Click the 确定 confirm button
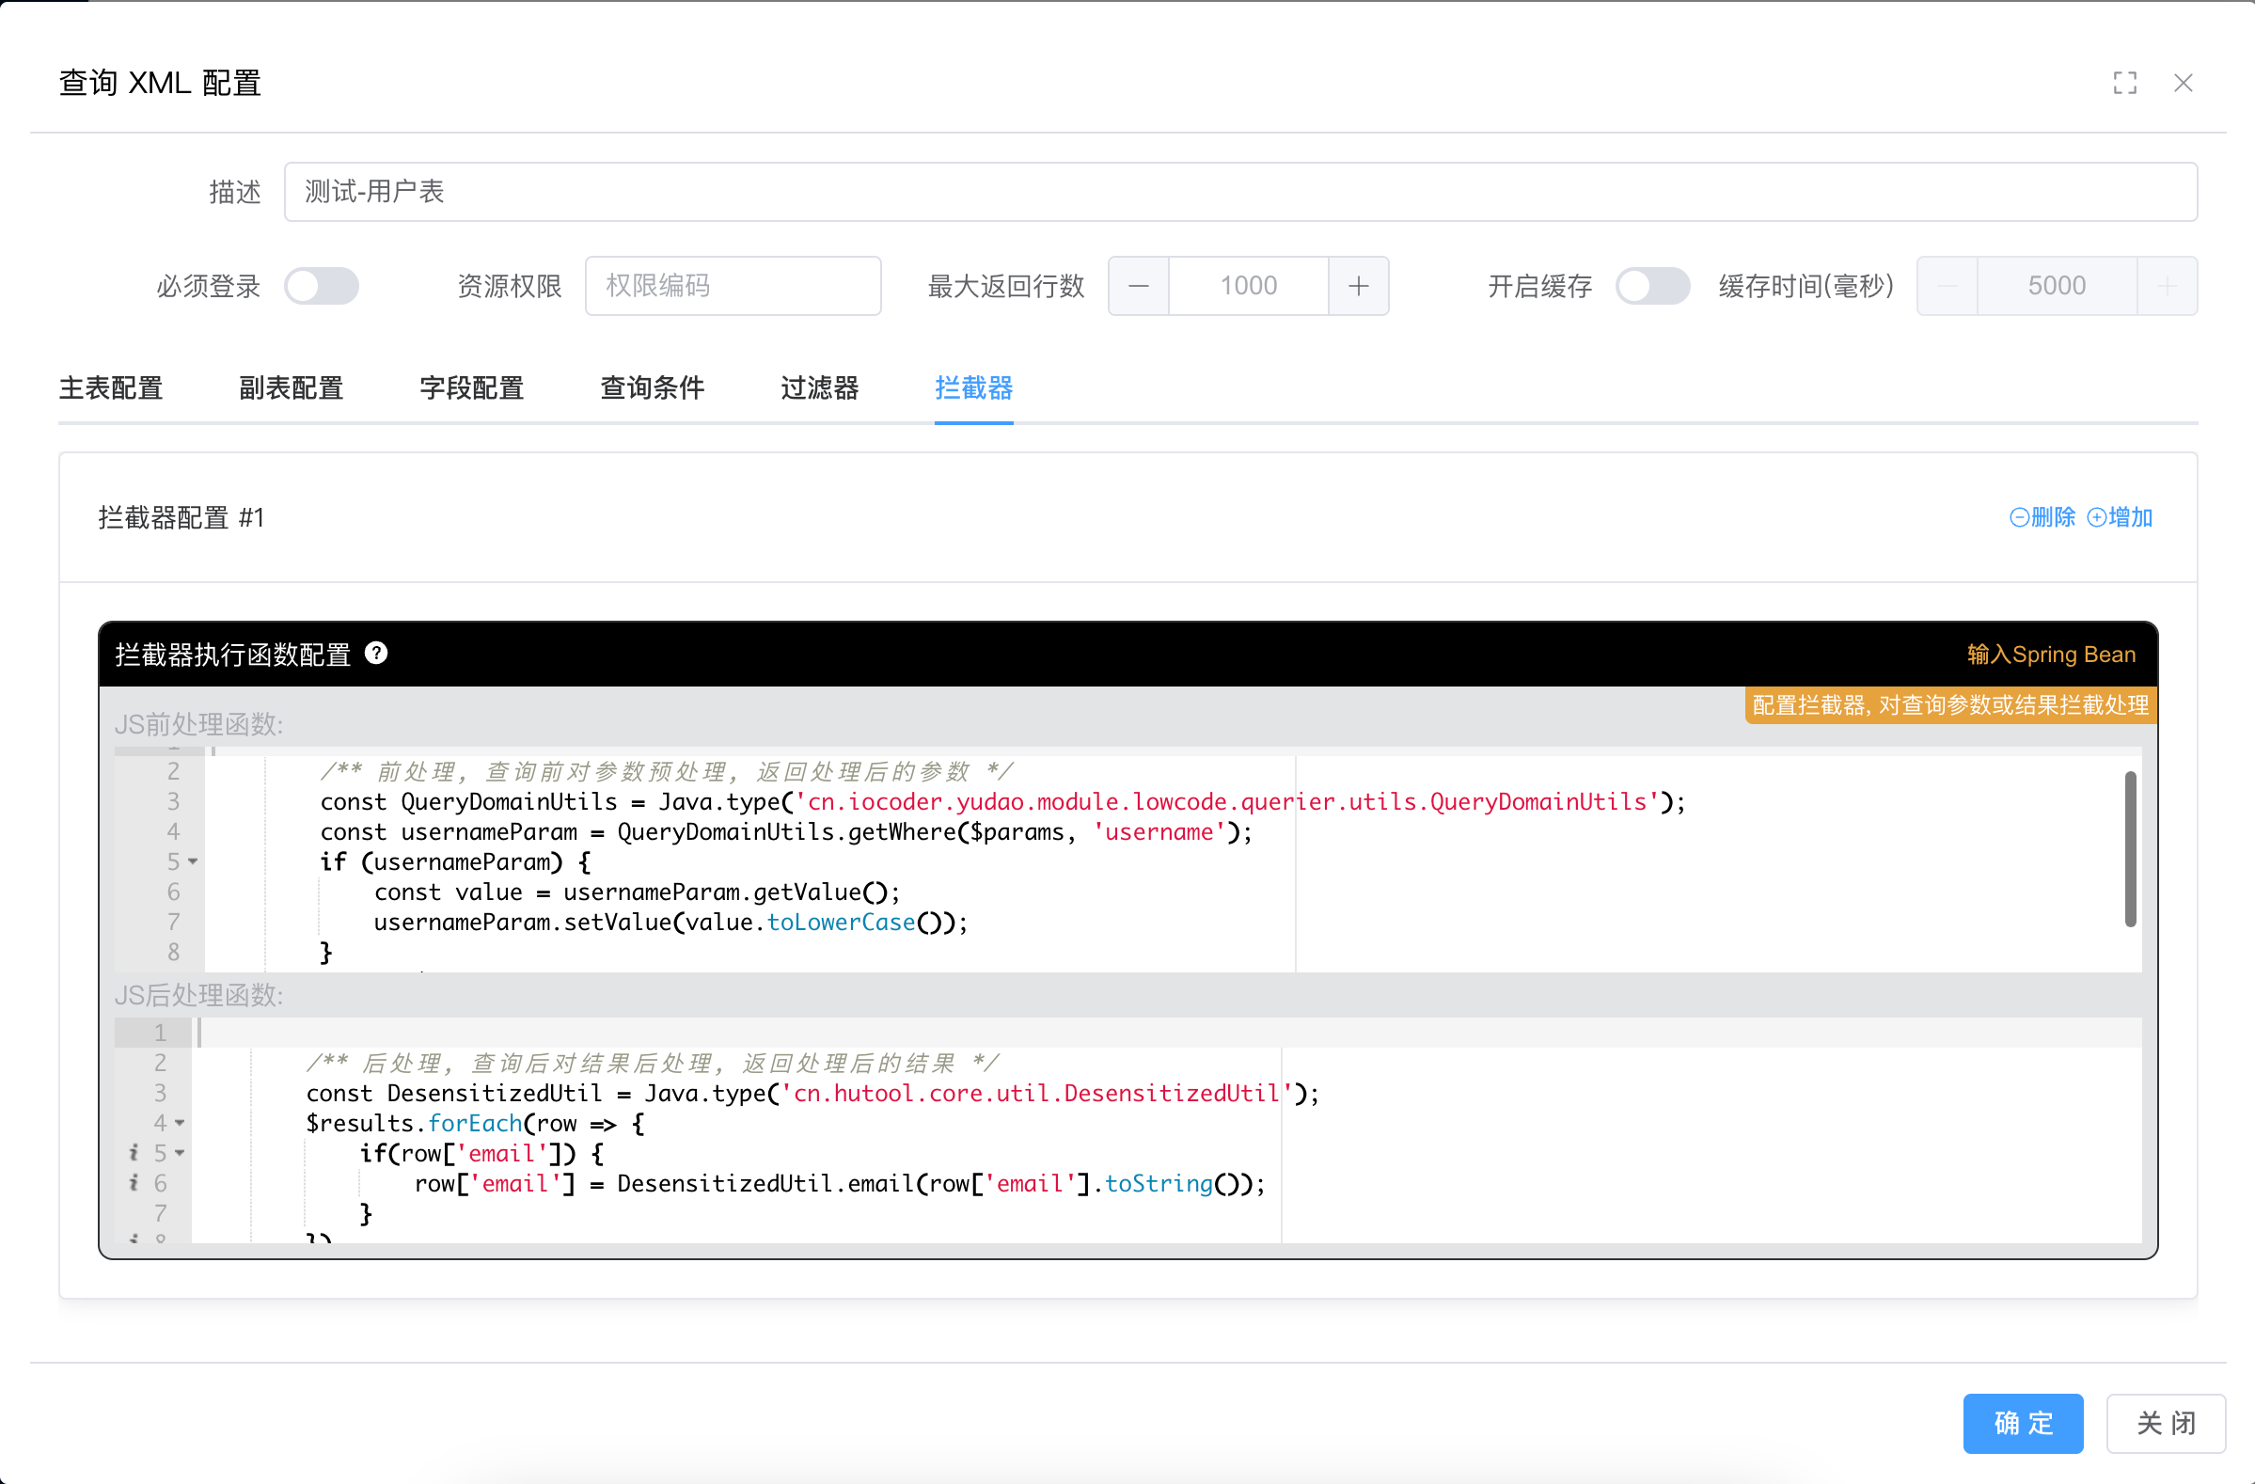 [x=2022, y=1423]
